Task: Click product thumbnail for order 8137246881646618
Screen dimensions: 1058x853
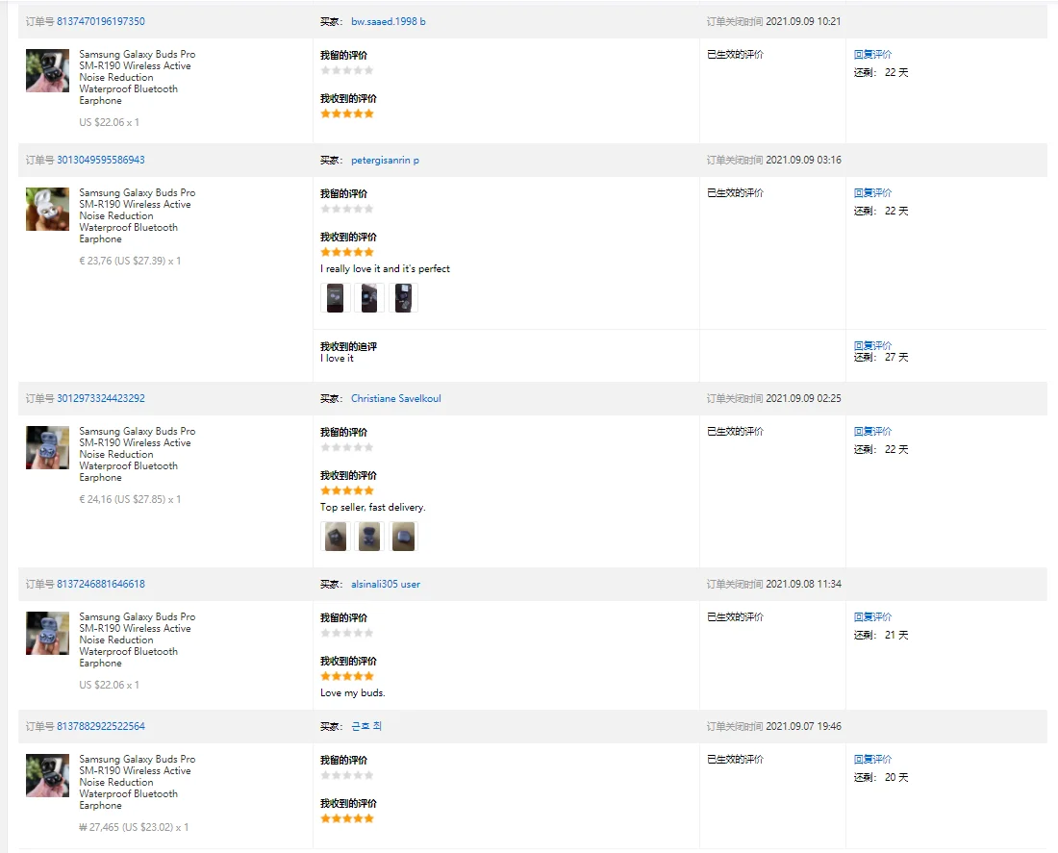Action: [x=47, y=633]
